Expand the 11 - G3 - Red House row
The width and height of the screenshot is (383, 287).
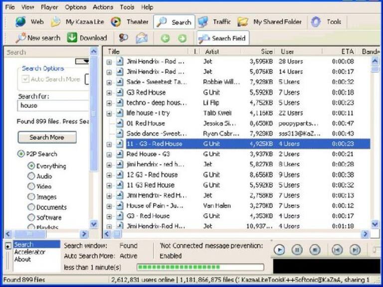[109, 144]
